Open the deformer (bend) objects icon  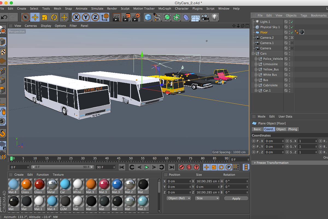186,18
